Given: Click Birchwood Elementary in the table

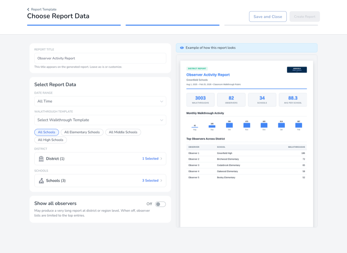Looking at the screenshot, I should click(228, 159).
